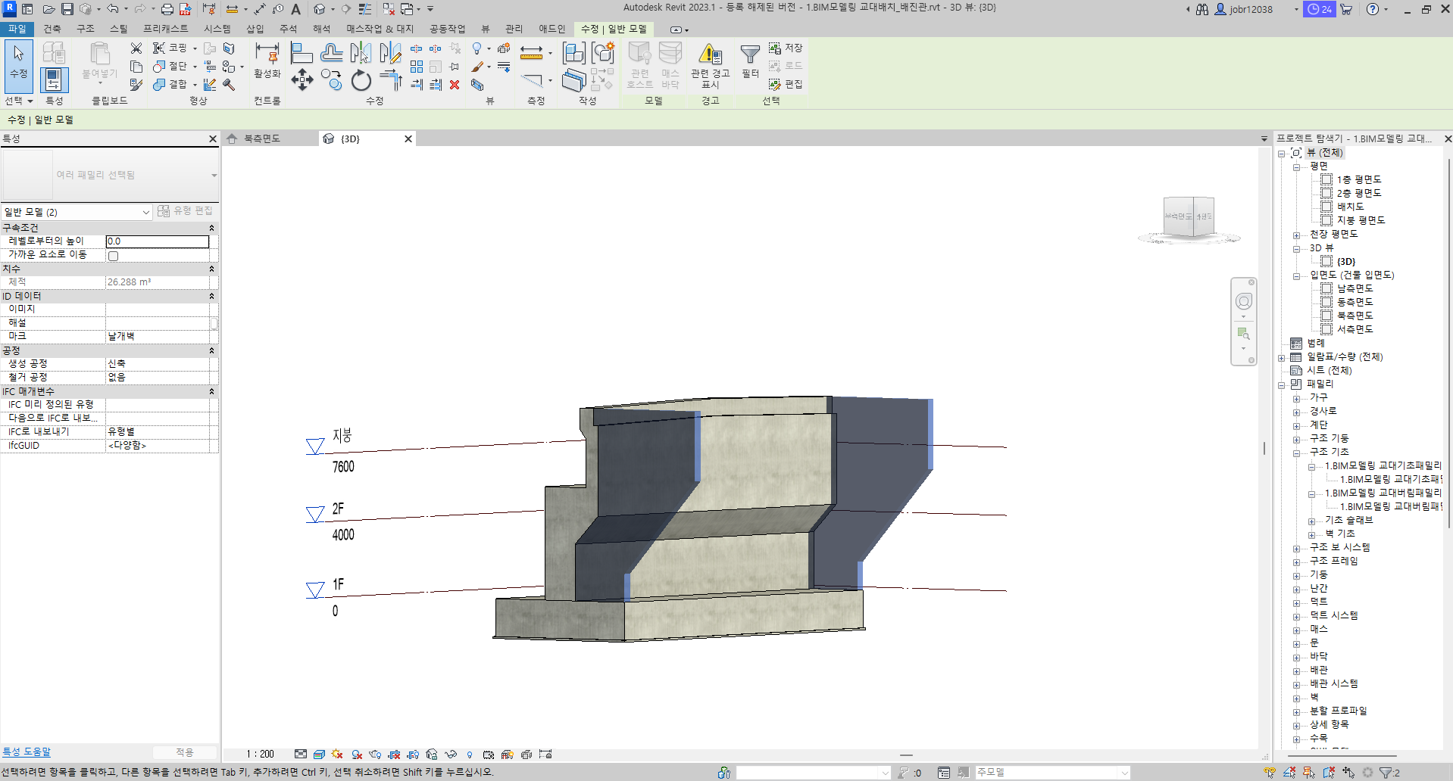Click the Visual Style cube icon
This screenshot has height=781, width=1453.
pyautogui.click(x=319, y=755)
